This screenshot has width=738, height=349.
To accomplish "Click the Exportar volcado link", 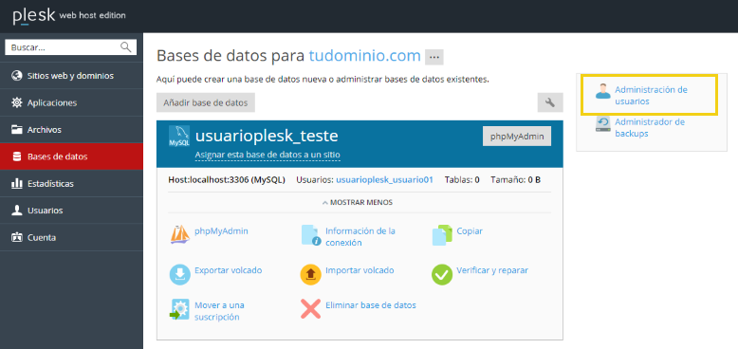I will click(x=229, y=270).
